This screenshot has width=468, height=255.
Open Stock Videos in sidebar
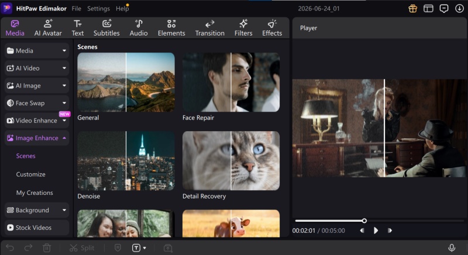click(x=37, y=228)
